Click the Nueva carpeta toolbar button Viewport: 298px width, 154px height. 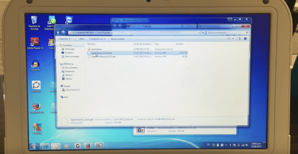click(118, 39)
